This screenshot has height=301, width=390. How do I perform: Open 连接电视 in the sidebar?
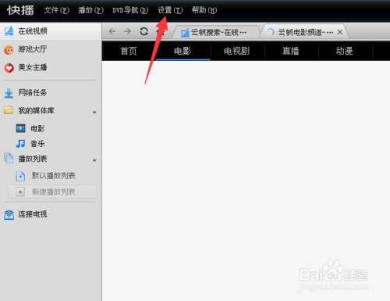(x=33, y=214)
